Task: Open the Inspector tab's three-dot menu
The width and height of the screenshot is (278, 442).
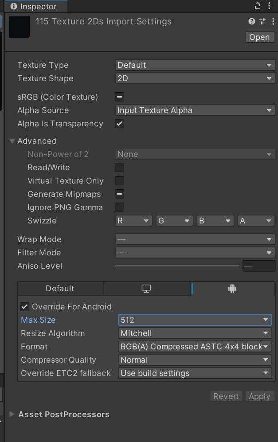Action: click(269, 6)
